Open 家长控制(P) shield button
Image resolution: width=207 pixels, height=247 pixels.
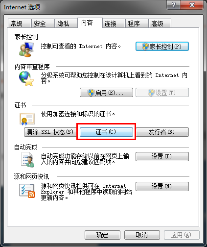click(x=162, y=47)
